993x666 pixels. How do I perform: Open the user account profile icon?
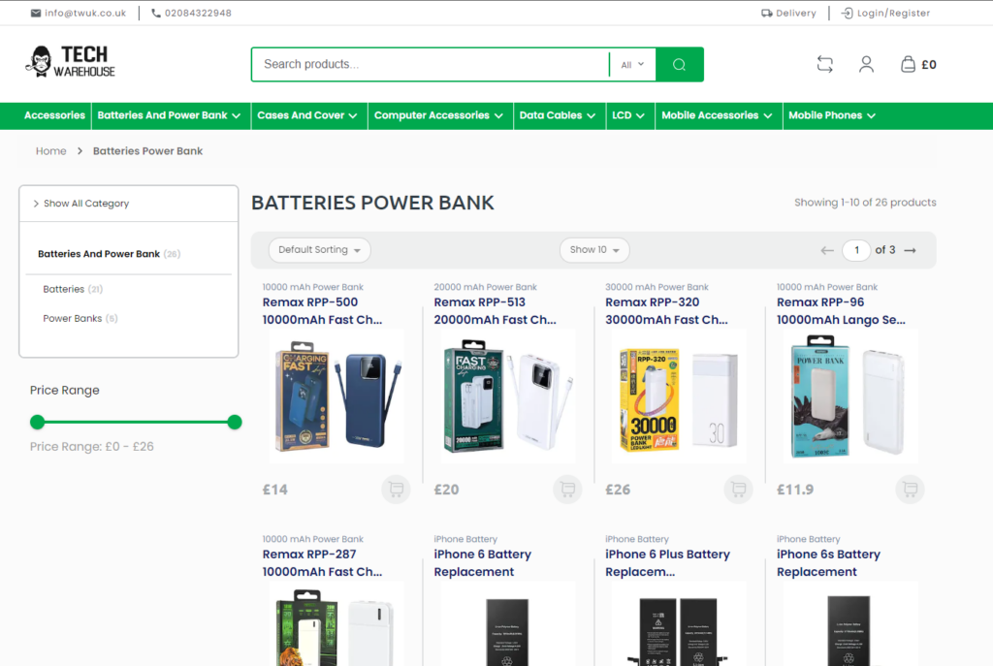click(866, 64)
